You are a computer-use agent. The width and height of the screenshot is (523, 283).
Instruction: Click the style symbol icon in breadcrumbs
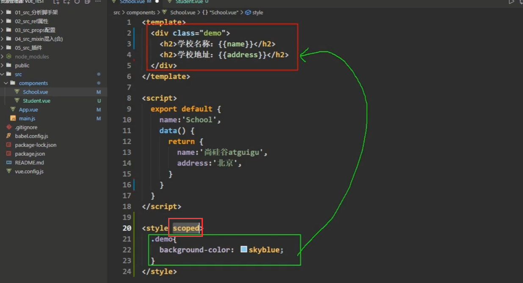(248, 13)
